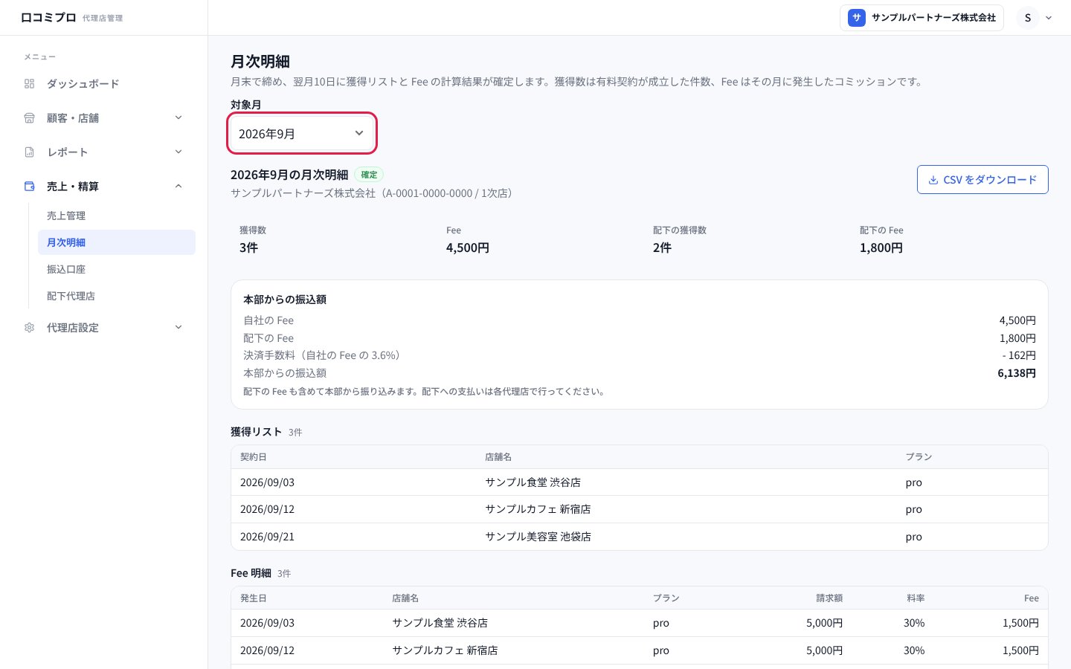1071x669 pixels.
Task: Click the - 162円 settlement fee value
Action: pyautogui.click(x=1019, y=355)
